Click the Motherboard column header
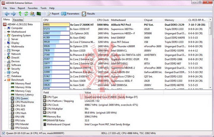This screenshot has height=137, width=214. [126, 20]
